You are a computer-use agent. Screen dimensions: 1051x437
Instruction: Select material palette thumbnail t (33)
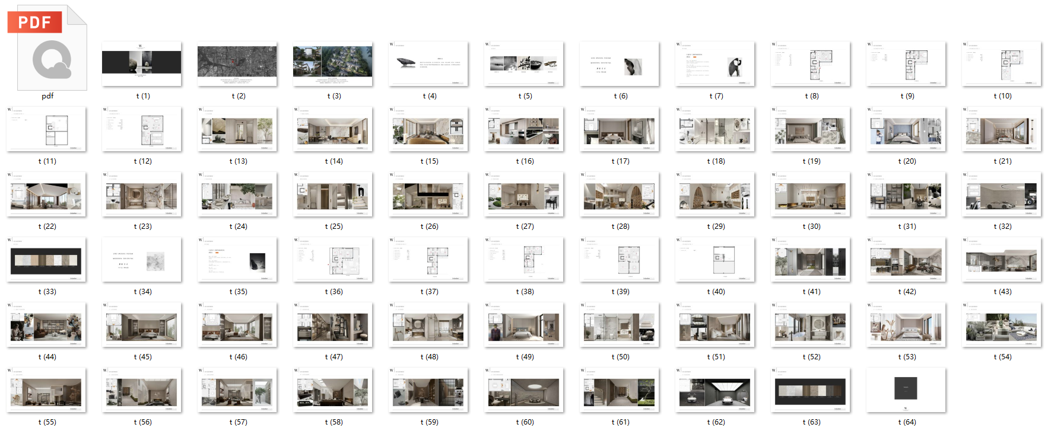click(x=46, y=260)
